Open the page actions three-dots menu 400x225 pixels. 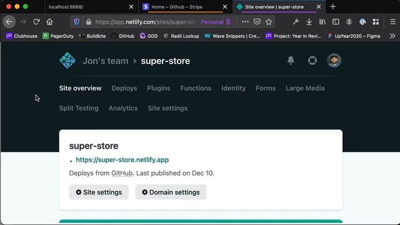(x=245, y=22)
